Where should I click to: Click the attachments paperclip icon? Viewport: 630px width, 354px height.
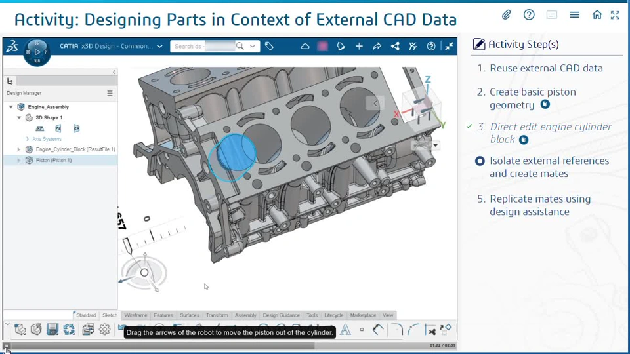click(506, 15)
